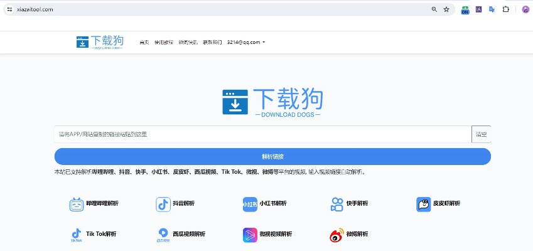Open the Google Translate extension icon
The image size is (533, 251).
[492, 9]
